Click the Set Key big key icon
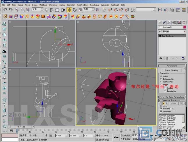 click(116, 137)
